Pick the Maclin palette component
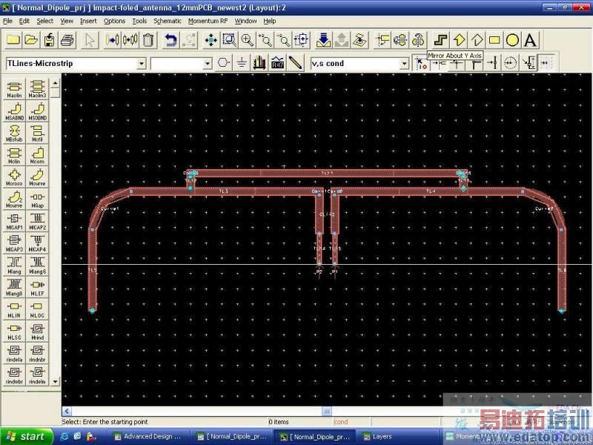 pyautogui.click(x=14, y=89)
